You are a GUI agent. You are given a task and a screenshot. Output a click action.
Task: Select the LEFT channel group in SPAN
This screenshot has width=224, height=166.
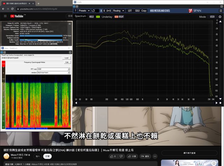pyautogui.click(x=130, y=11)
